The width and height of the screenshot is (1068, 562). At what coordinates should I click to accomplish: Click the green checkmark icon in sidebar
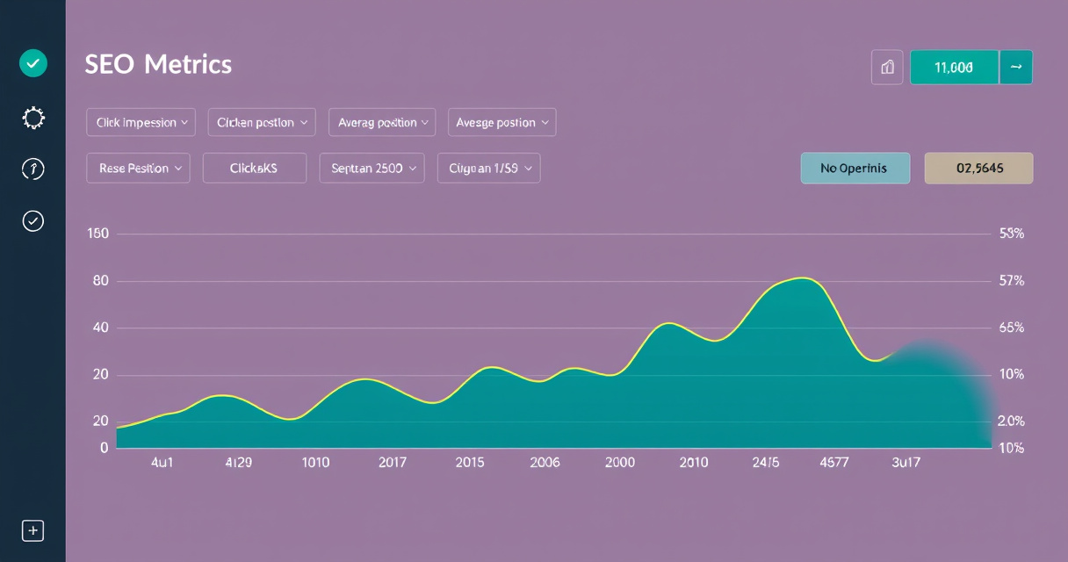tap(33, 63)
